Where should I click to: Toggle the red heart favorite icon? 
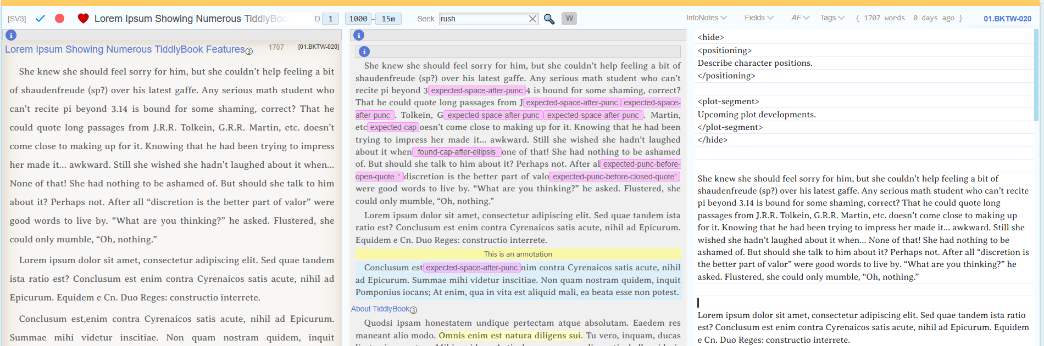tap(83, 19)
